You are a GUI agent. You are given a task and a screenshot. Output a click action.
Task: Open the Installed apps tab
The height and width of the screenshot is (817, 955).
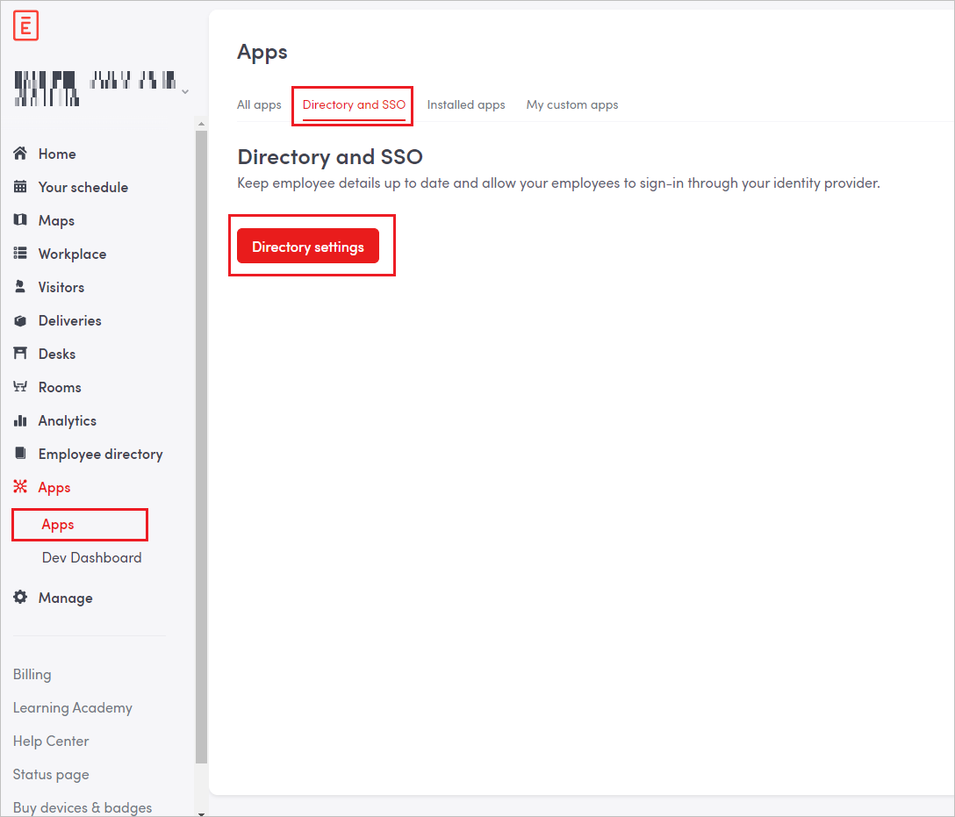(x=466, y=104)
